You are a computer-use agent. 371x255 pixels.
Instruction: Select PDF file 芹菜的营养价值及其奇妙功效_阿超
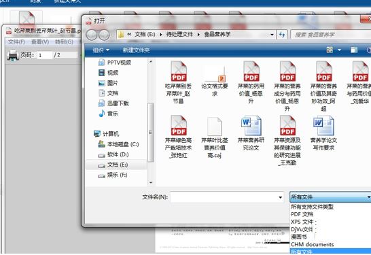[323, 86]
